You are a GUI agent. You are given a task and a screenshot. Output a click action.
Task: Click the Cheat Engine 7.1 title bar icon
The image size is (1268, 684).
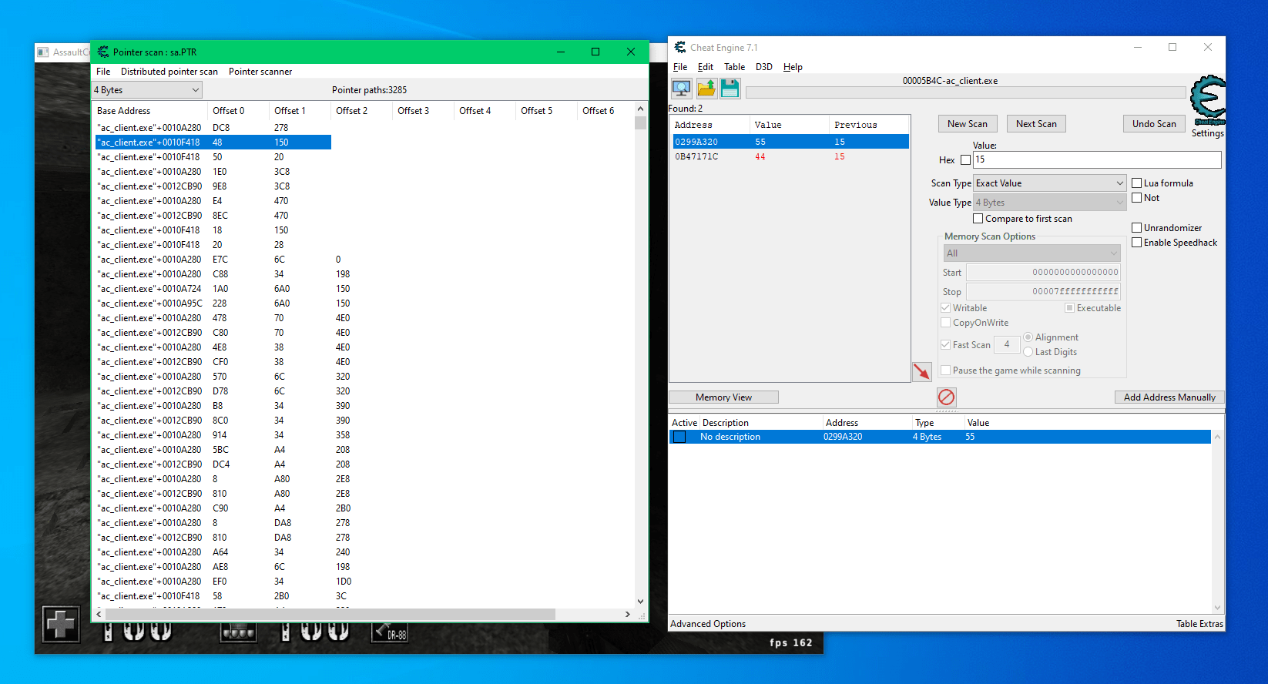(679, 48)
